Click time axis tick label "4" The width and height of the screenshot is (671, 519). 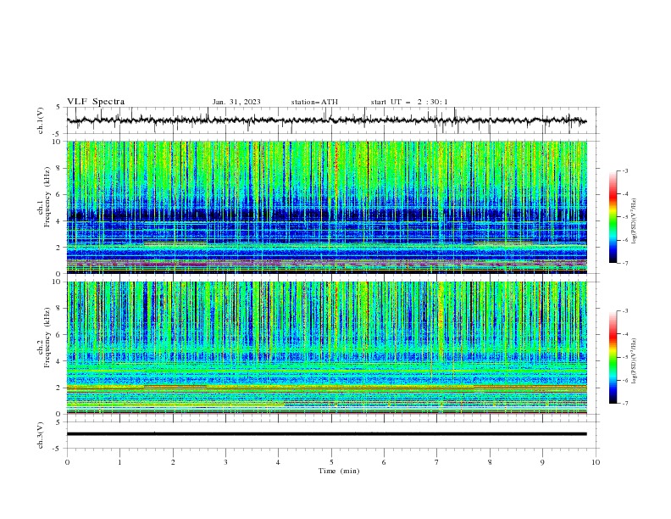pyautogui.click(x=279, y=462)
